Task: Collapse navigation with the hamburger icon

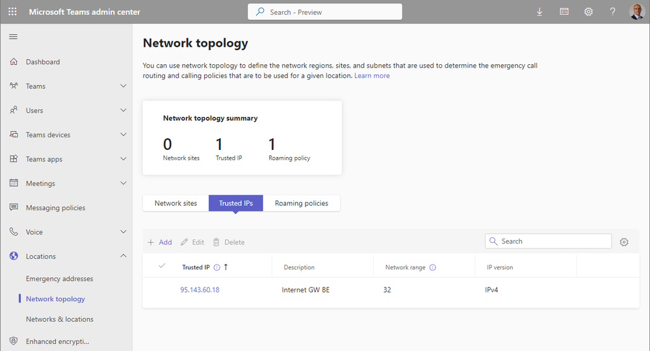Action: pyautogui.click(x=13, y=37)
